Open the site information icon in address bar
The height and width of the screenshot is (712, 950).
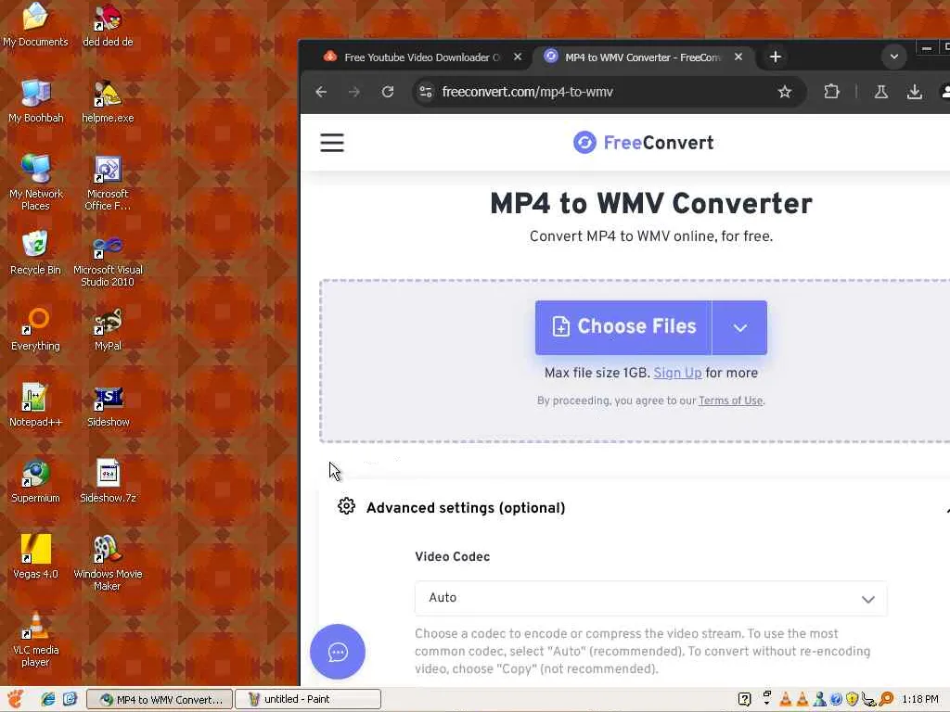point(426,92)
